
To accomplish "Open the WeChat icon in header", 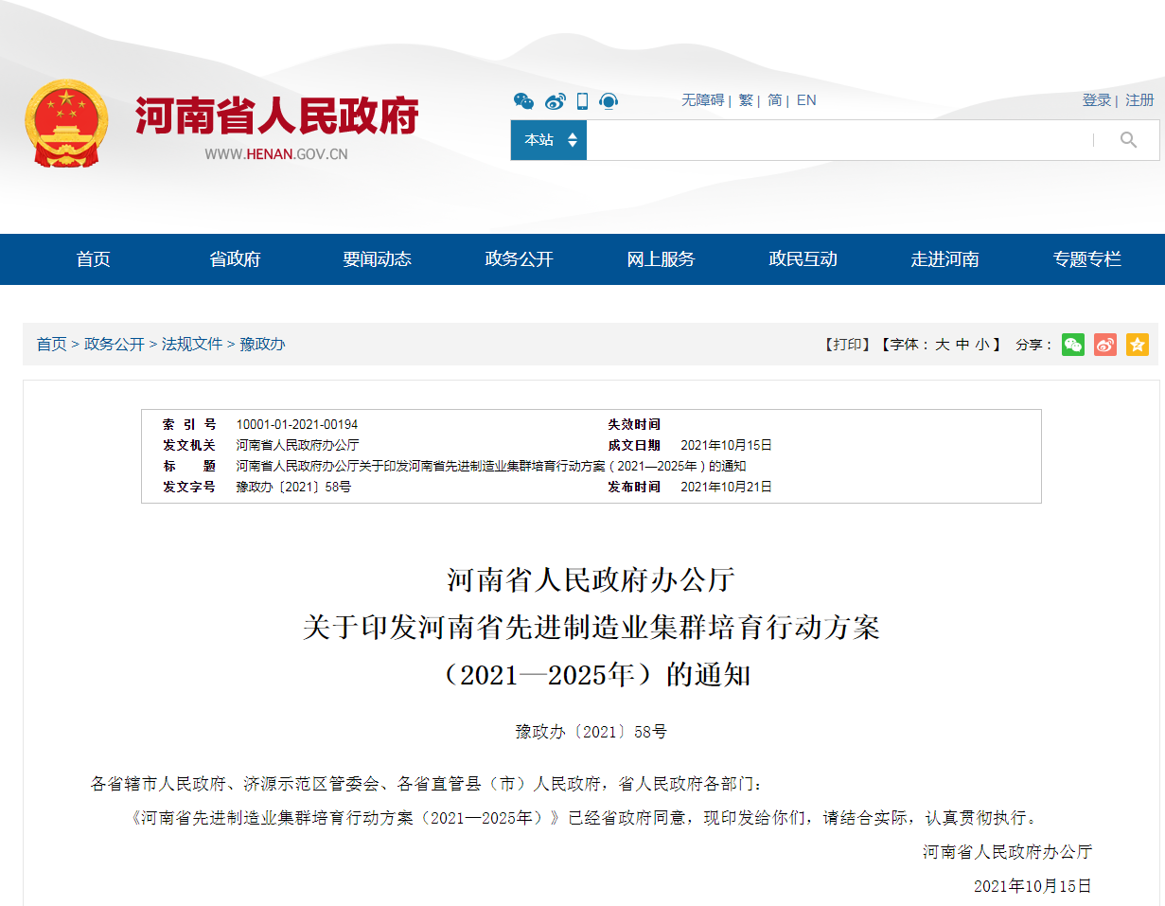I will (x=523, y=100).
